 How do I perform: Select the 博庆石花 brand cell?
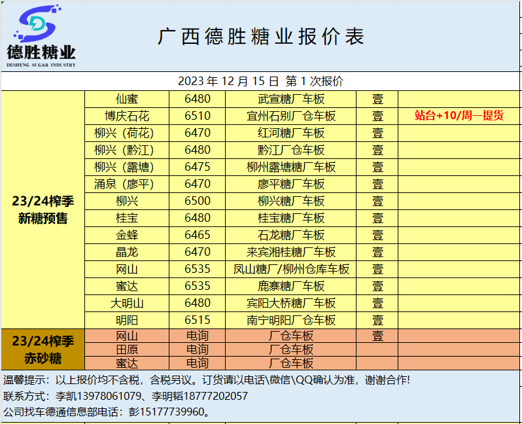pyautogui.click(x=127, y=116)
